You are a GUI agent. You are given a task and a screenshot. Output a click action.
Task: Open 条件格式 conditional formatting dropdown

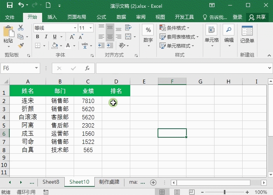[x=174, y=28]
